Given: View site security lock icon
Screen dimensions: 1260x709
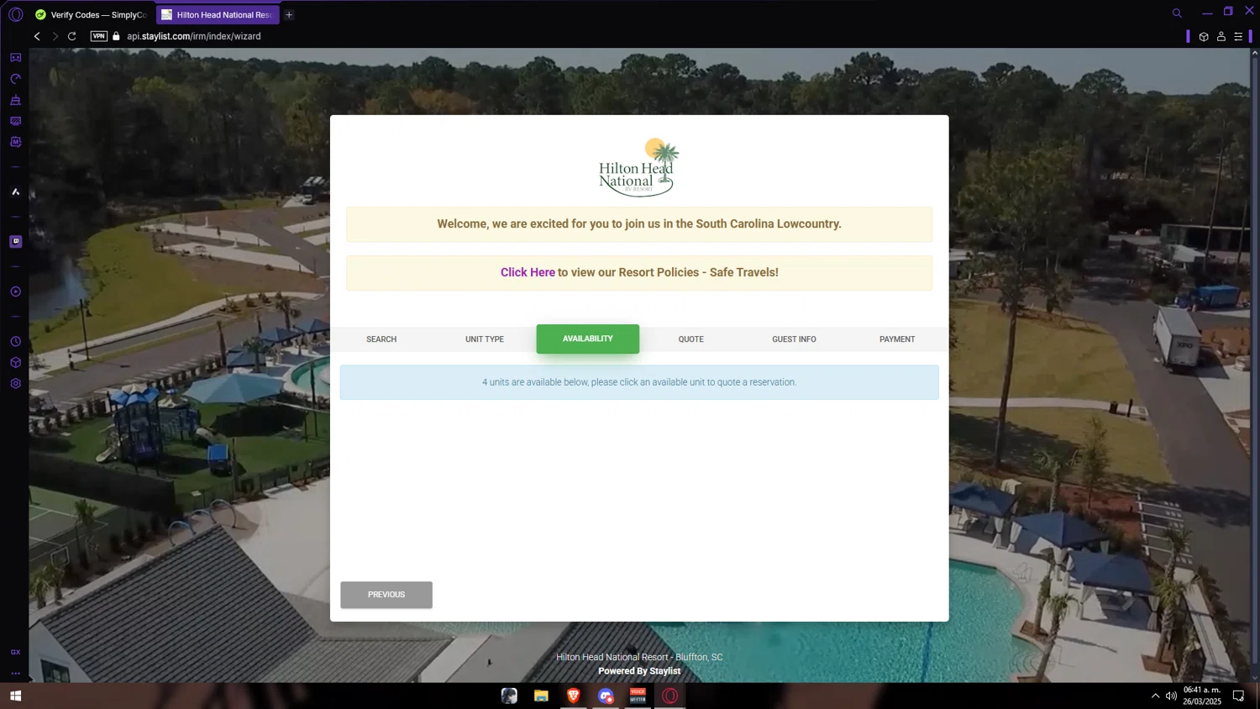Looking at the screenshot, I should point(117,36).
